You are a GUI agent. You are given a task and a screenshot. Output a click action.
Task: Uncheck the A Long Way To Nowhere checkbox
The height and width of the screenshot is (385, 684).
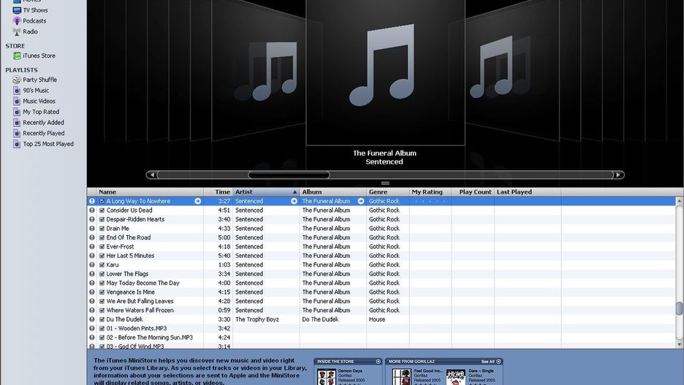[102, 201]
